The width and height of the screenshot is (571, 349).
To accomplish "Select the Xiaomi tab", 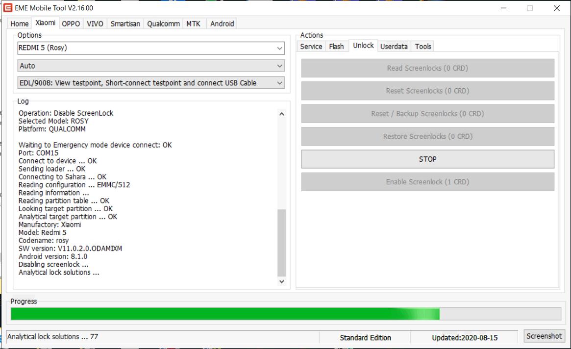I will [45, 23].
